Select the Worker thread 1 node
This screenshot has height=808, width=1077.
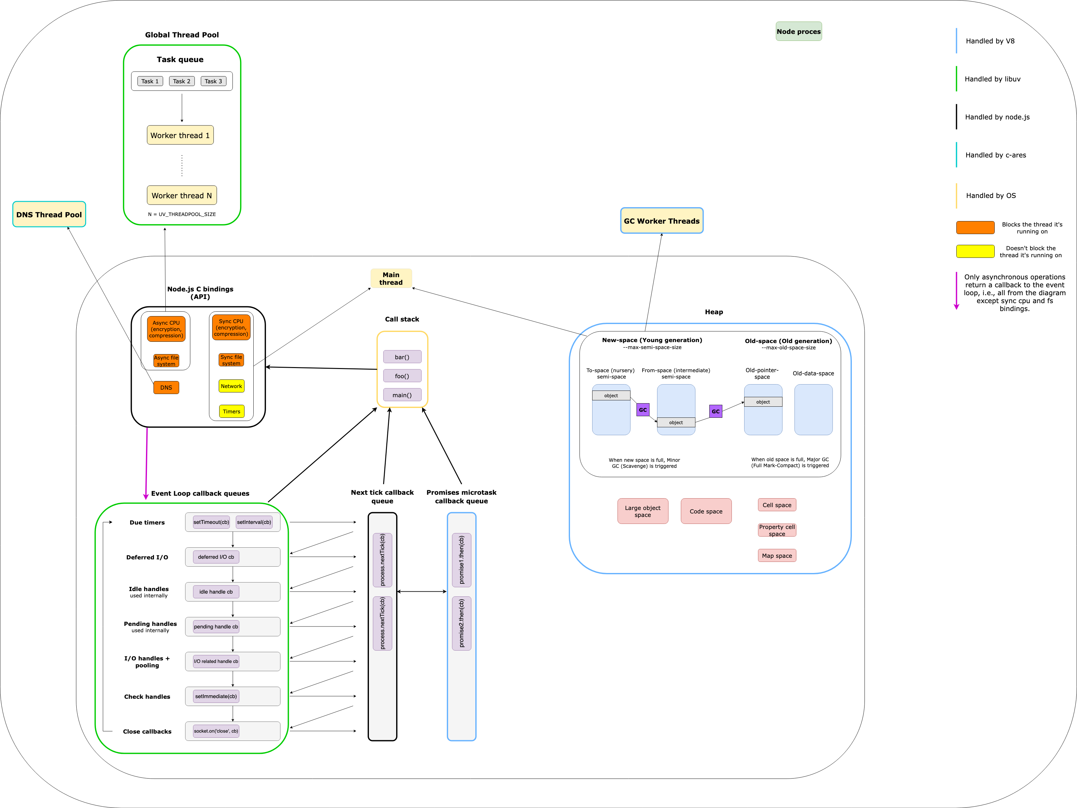click(180, 135)
